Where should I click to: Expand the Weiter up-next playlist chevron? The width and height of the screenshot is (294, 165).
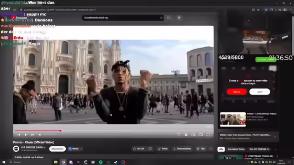[275, 137]
